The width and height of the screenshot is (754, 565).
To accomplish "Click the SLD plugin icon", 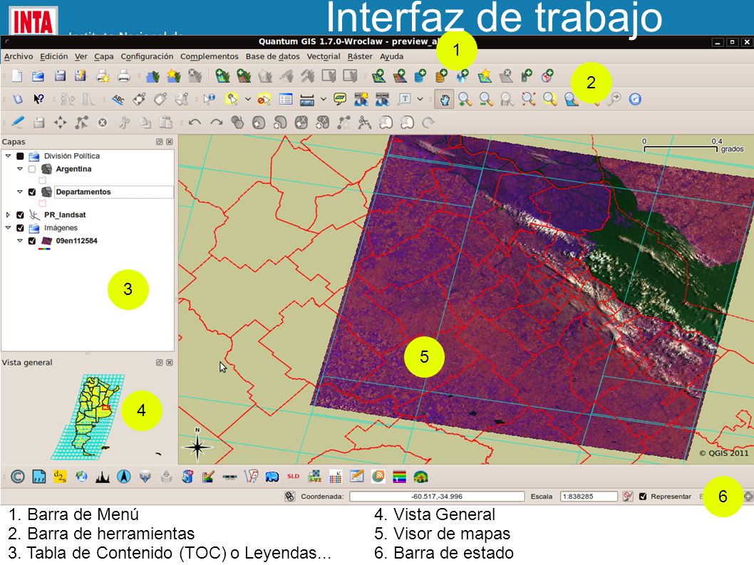I will (x=294, y=477).
